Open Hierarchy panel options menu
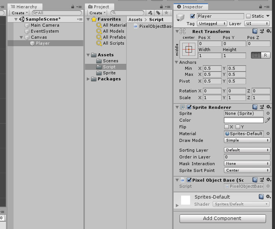275x229 pixels. (x=79, y=7)
